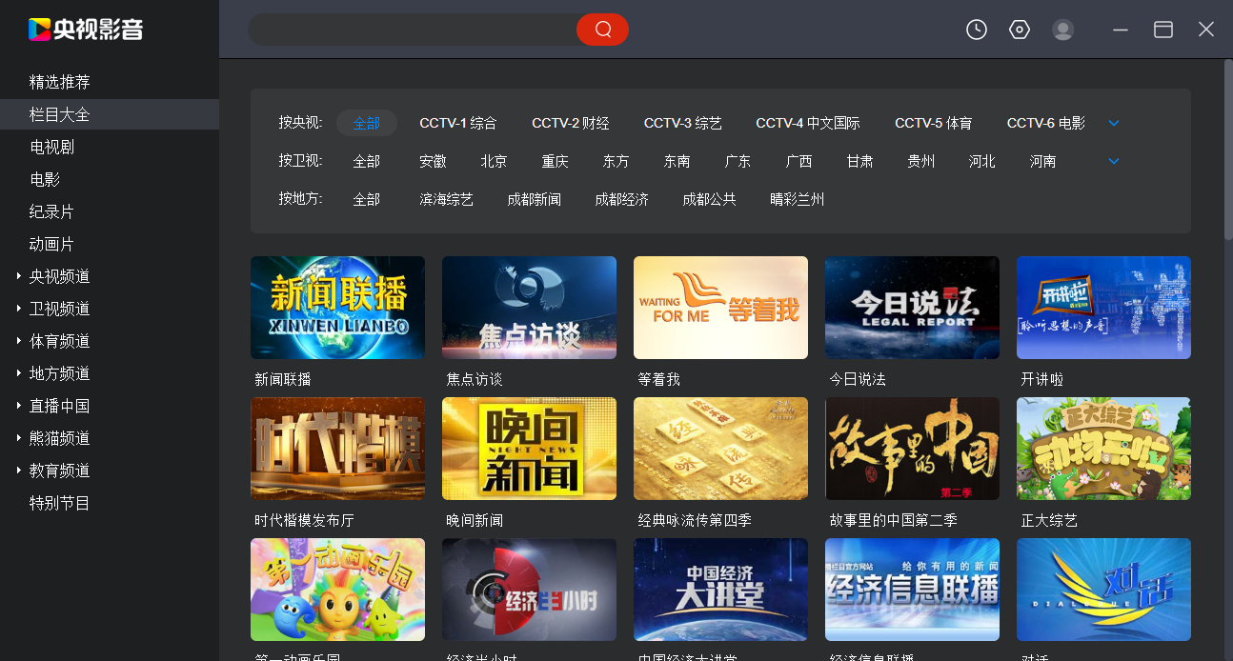1233x661 pixels.
Task: Start a search with the magnifier button
Action: click(x=602, y=30)
